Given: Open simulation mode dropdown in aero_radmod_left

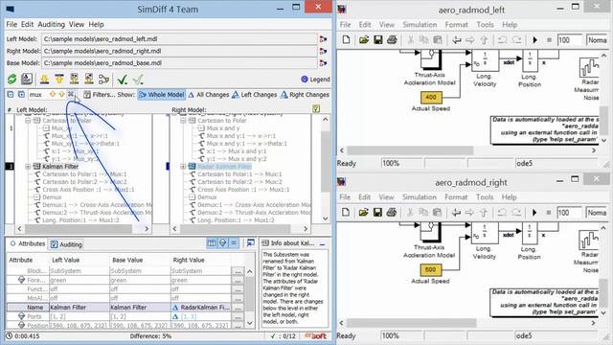Looking at the screenshot, I should click(597, 40).
